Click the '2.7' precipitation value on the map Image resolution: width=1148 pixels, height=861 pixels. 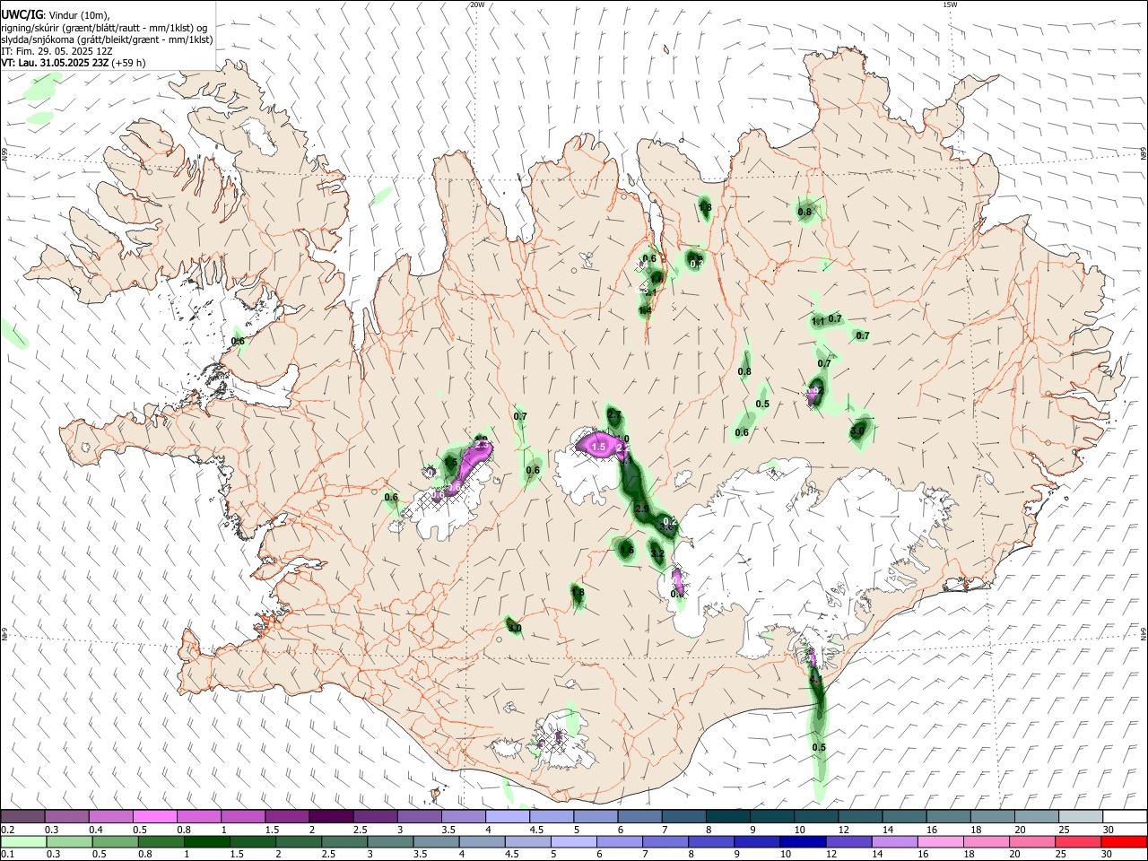pyautogui.click(x=614, y=414)
